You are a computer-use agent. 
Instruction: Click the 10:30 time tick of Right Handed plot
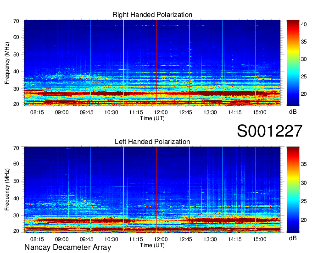[x=111, y=112]
